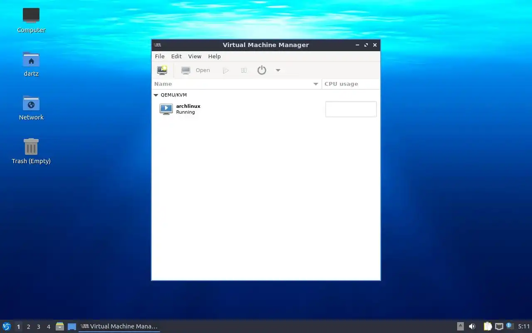The width and height of the screenshot is (532, 333).
Task: Open the Edit menu
Action: pyautogui.click(x=176, y=56)
